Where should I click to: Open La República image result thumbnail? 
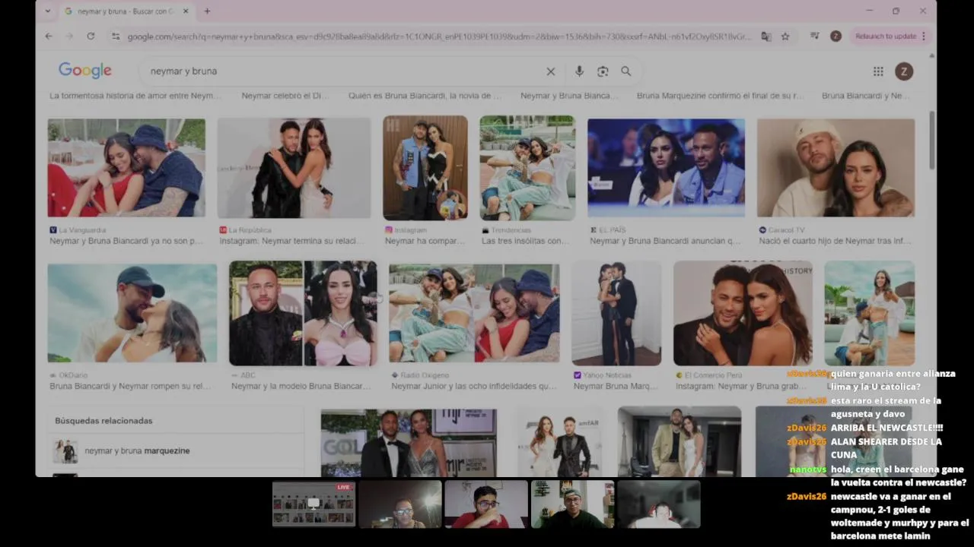point(294,167)
